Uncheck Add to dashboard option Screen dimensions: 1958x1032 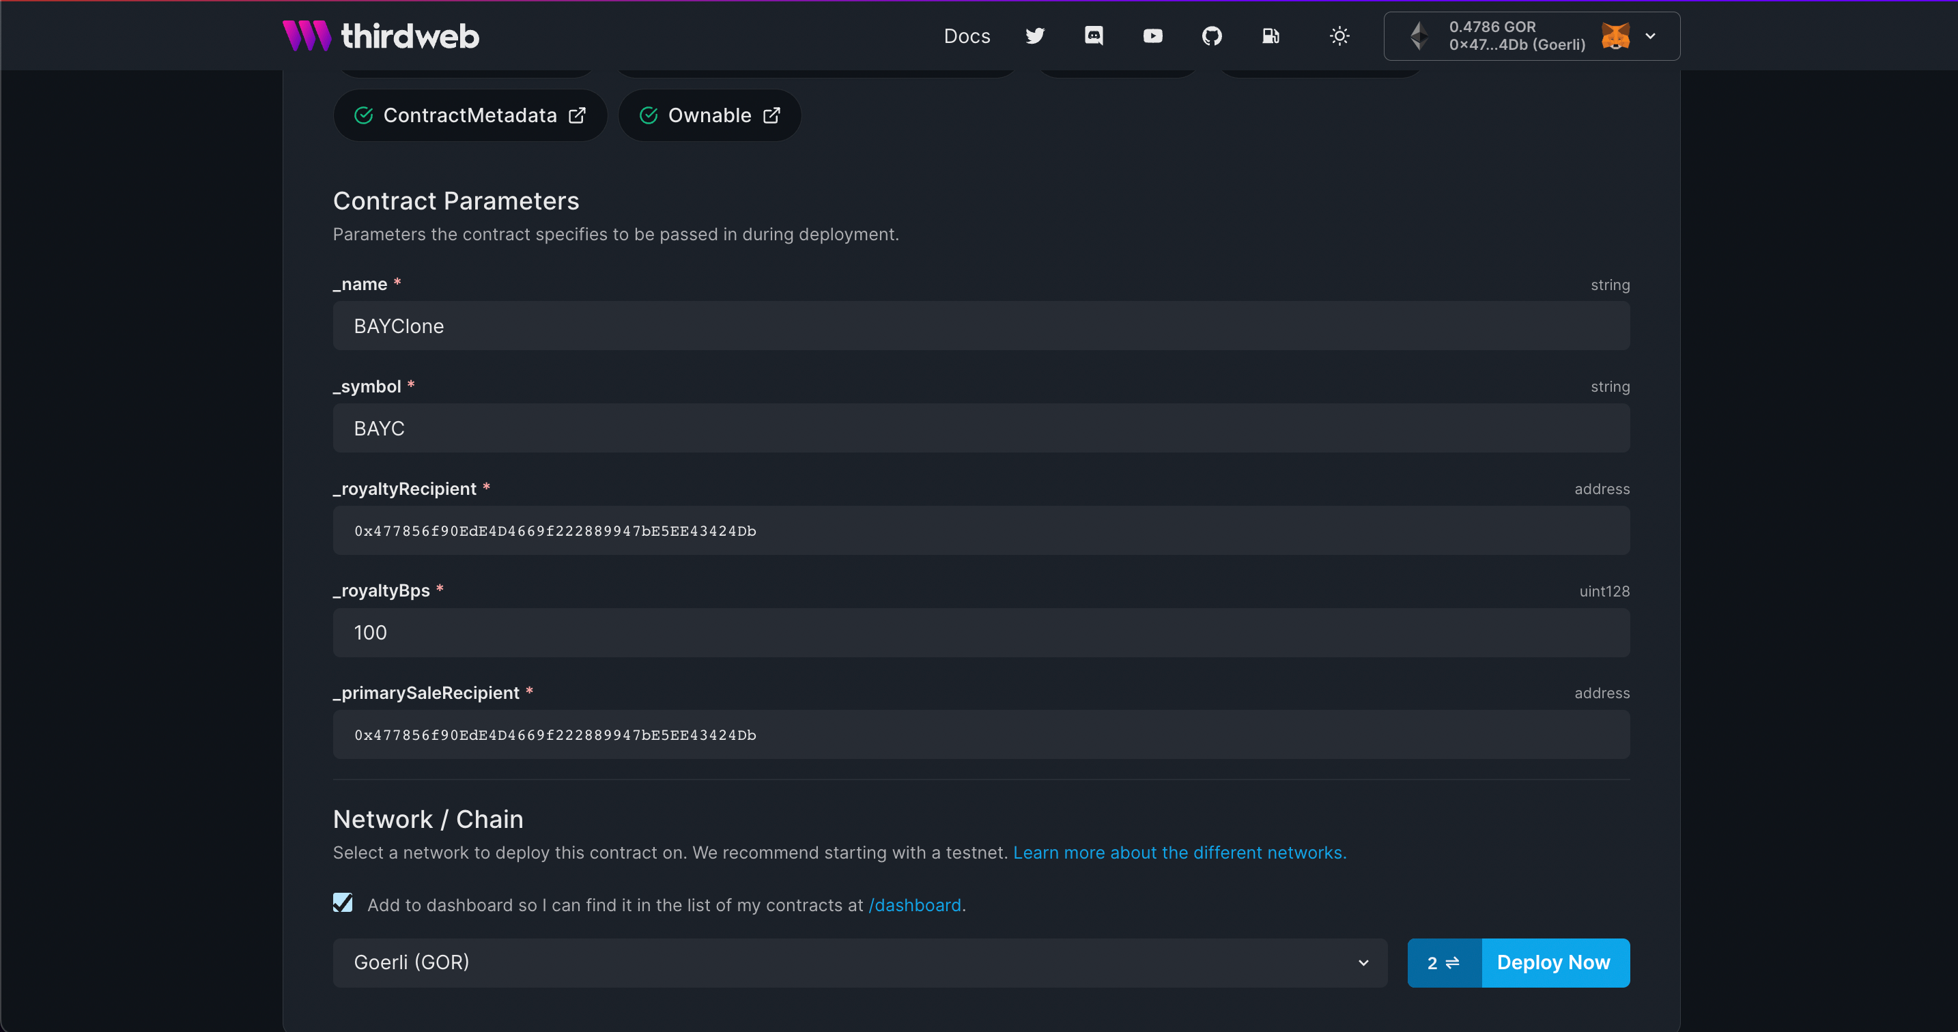click(343, 904)
